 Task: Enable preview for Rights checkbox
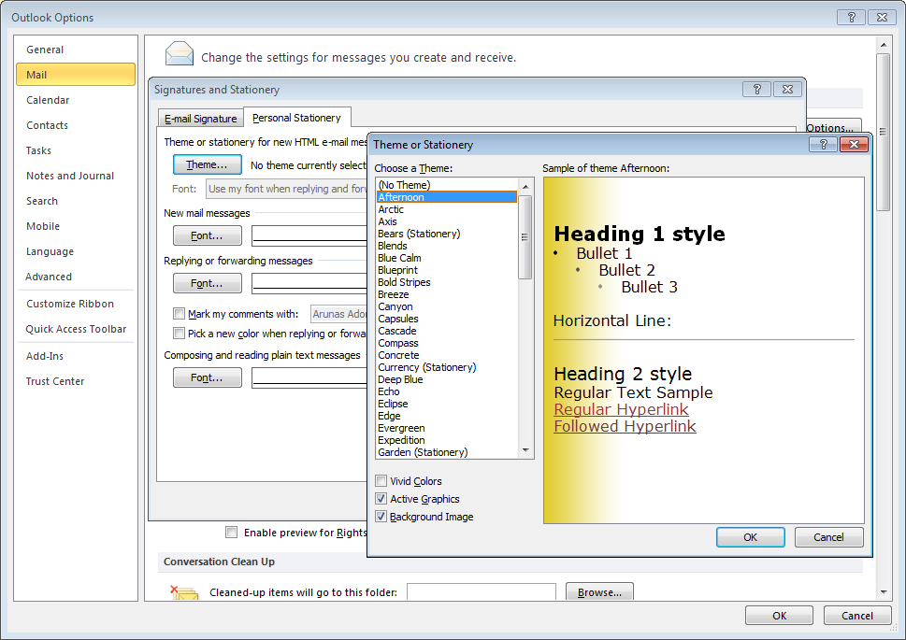[x=231, y=532]
